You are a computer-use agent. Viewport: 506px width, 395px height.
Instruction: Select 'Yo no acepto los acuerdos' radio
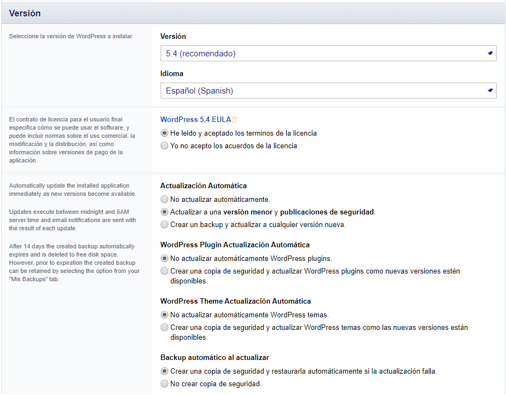click(x=164, y=146)
